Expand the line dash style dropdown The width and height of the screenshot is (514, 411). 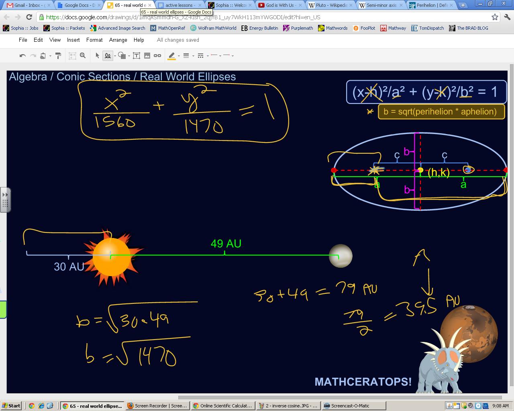click(208, 56)
